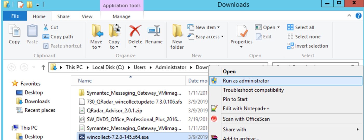Click the red X Delete icon
Screen dimensions: 364x140
[x=135, y=31]
